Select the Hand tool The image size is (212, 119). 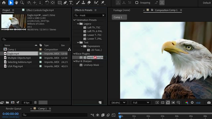point(16,3)
